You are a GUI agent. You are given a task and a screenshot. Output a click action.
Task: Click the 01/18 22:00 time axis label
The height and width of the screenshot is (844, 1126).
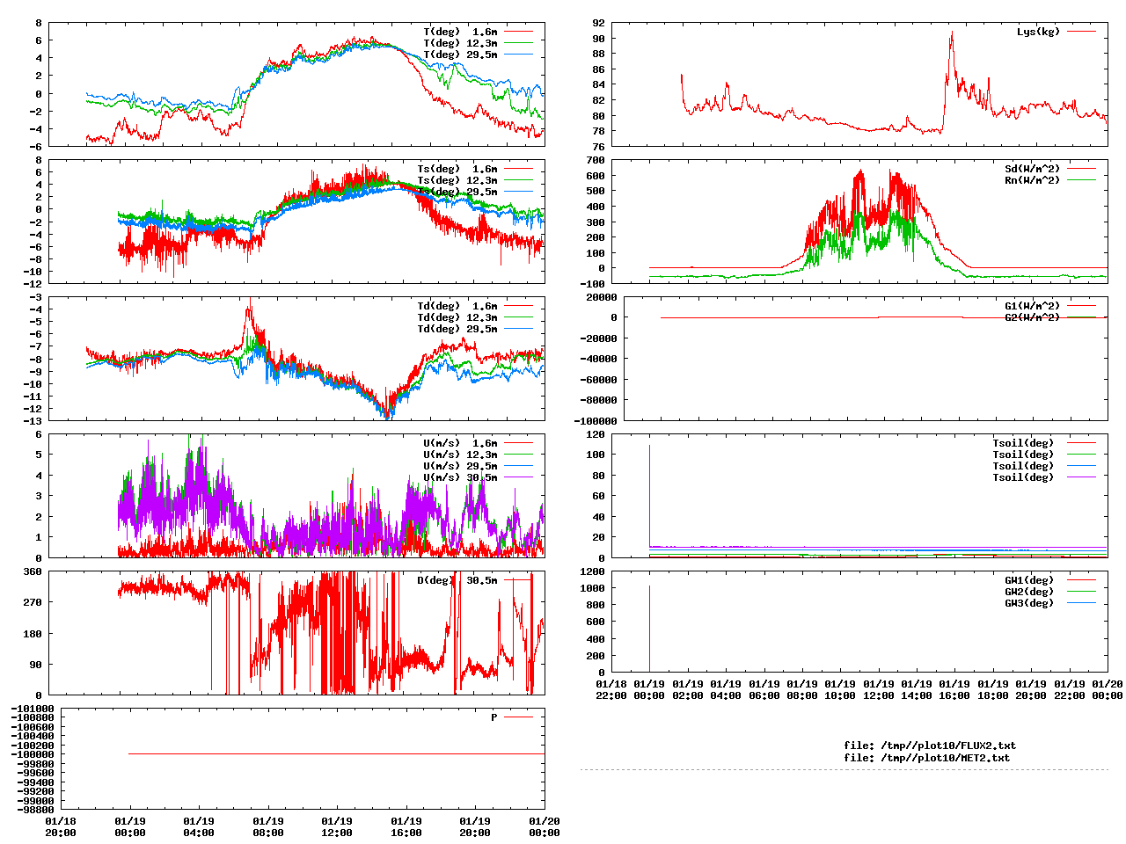tap(611, 690)
